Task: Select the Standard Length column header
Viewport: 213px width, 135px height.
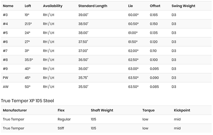Action: 93,6
